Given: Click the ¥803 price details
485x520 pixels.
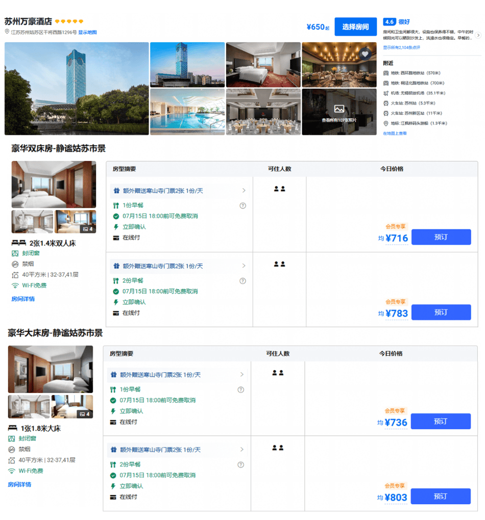Looking at the screenshot, I should (396, 498).
